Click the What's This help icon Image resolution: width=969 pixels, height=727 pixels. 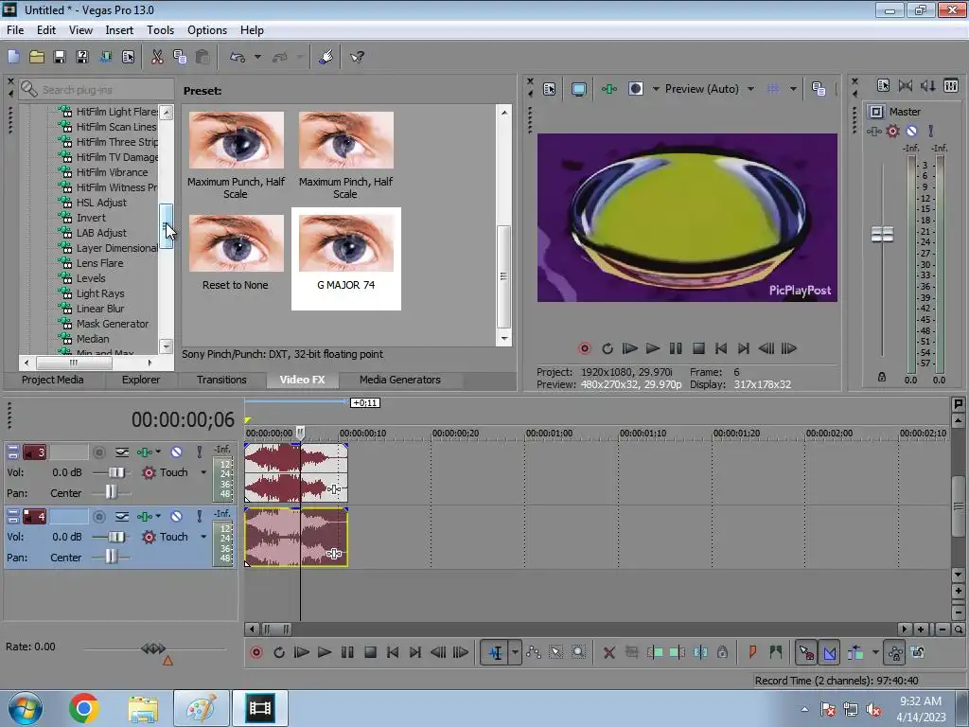[x=357, y=58]
